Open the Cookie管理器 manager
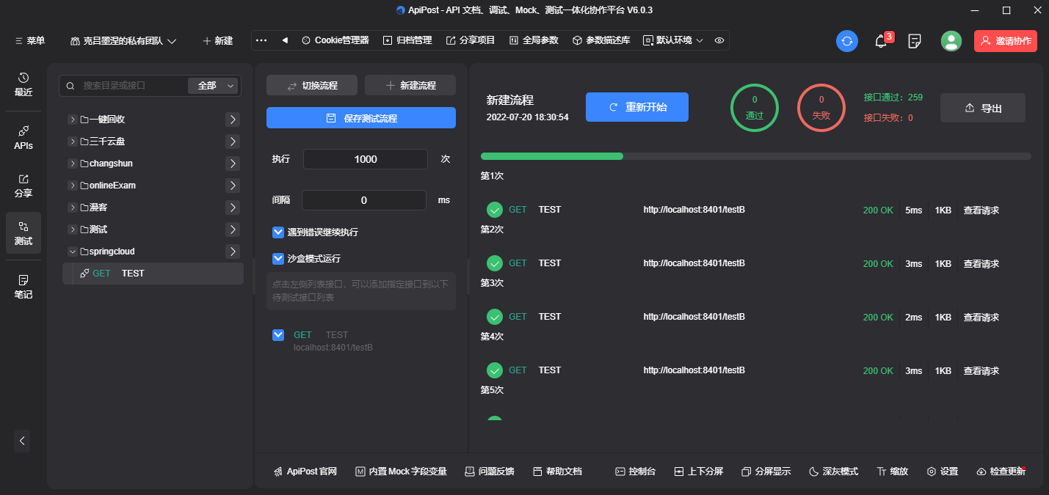 (335, 40)
